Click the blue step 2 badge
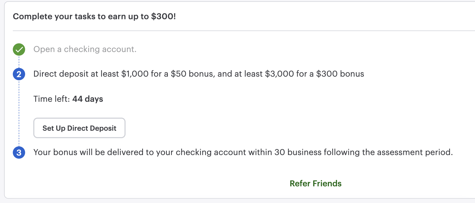The width and height of the screenshot is (475, 203). (x=19, y=74)
